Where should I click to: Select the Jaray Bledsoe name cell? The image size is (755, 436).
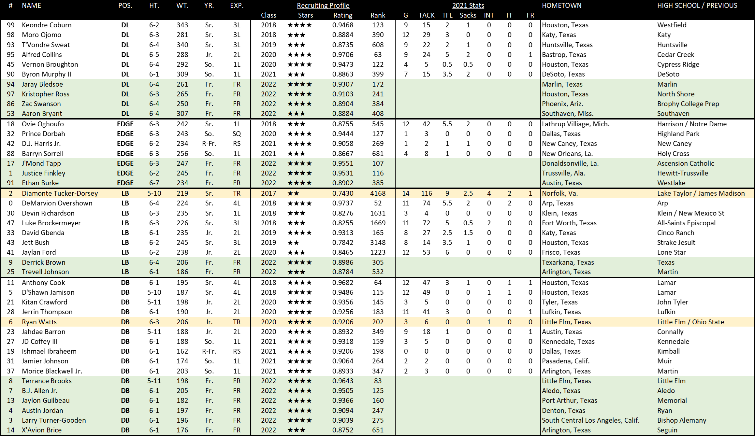[42, 84]
